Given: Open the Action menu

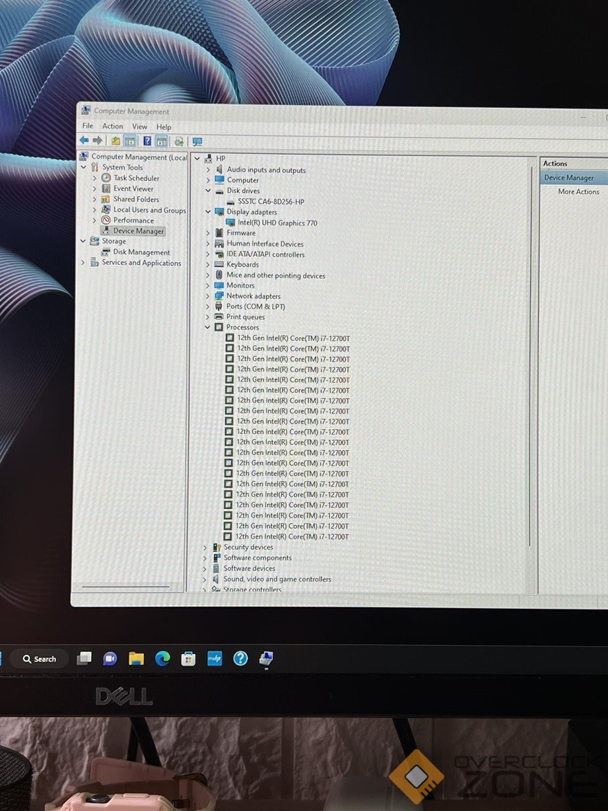Looking at the screenshot, I should 112,126.
